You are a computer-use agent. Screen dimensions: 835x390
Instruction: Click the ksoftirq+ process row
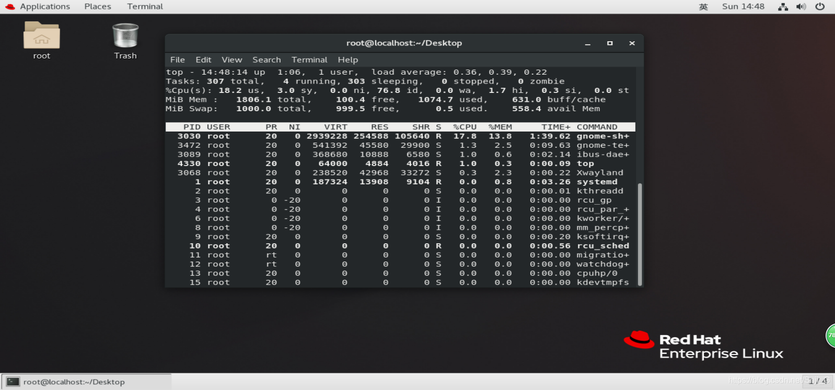click(x=400, y=237)
